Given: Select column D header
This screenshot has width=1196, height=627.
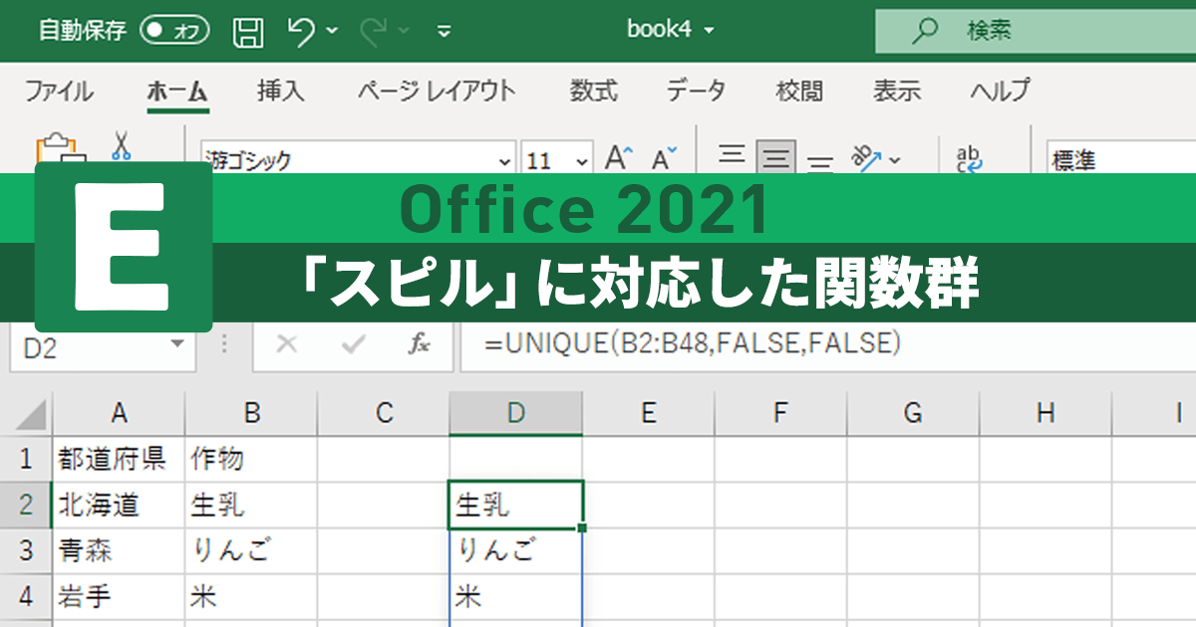Looking at the screenshot, I should click(x=516, y=413).
